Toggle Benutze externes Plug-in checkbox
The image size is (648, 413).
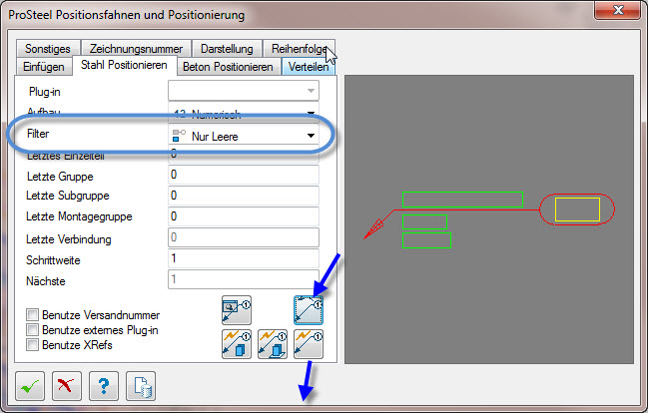(32, 330)
